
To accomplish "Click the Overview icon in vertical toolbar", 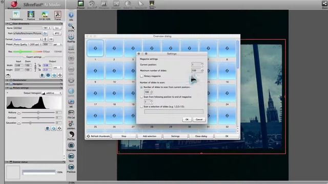I will [x=71, y=147].
